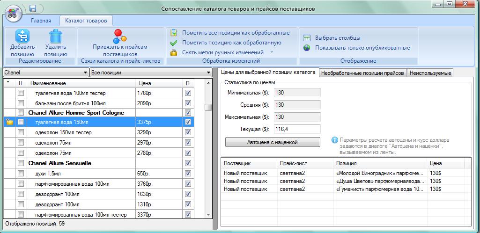Open the Цены для выбранной позиции каталога tab
This screenshot has height=233, width=480.
pos(268,72)
